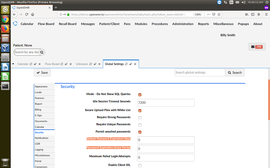Enable Require Strong Passwords

click(x=140, y=118)
